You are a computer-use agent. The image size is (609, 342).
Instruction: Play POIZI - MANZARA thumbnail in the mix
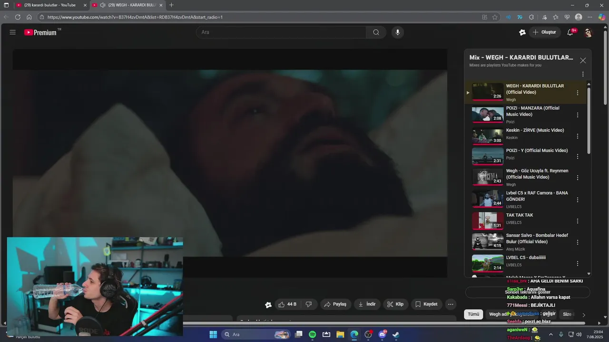pyautogui.click(x=488, y=115)
